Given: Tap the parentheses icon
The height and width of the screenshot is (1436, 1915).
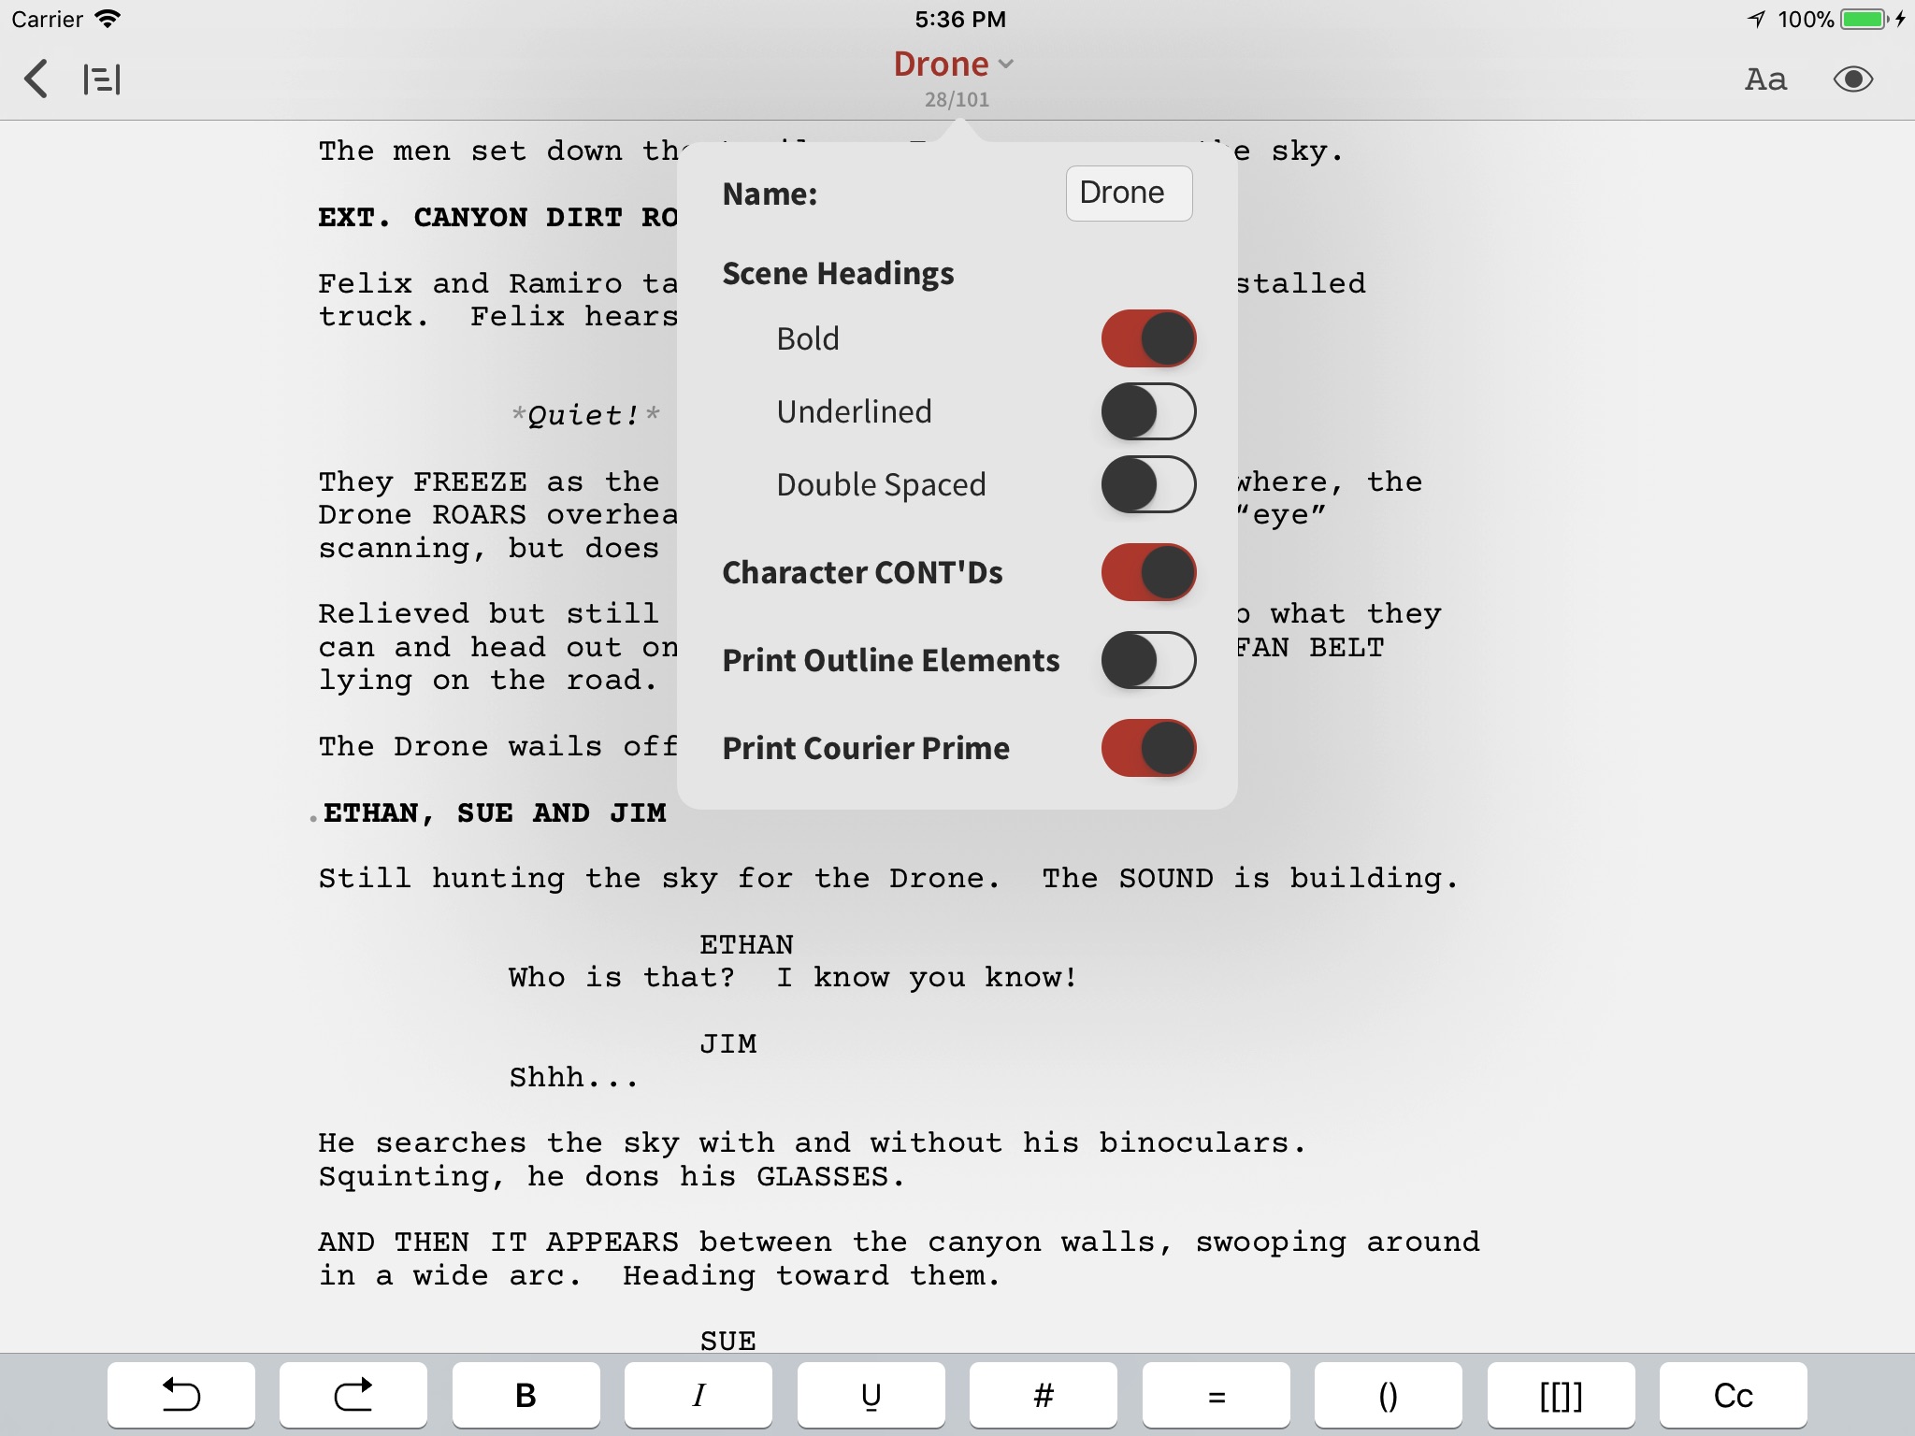Looking at the screenshot, I should coord(1388,1392).
